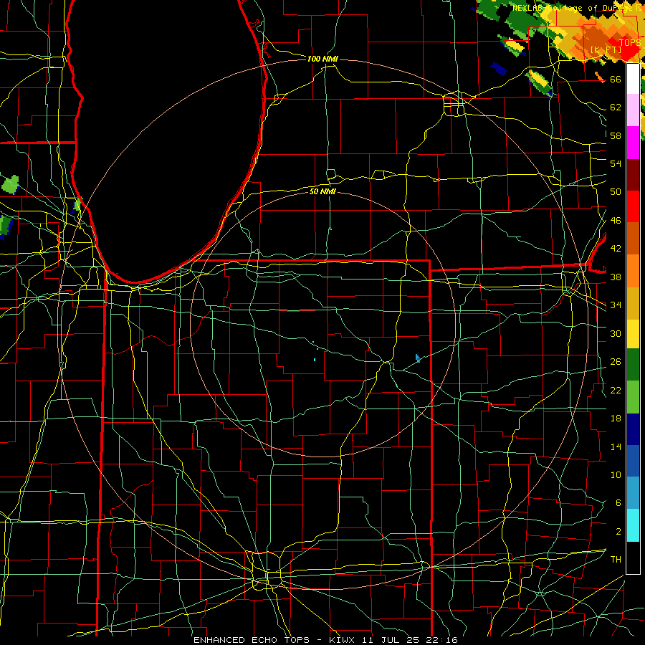
Task: Pick the gold swatch between 38 and 34
Action: click(x=633, y=302)
